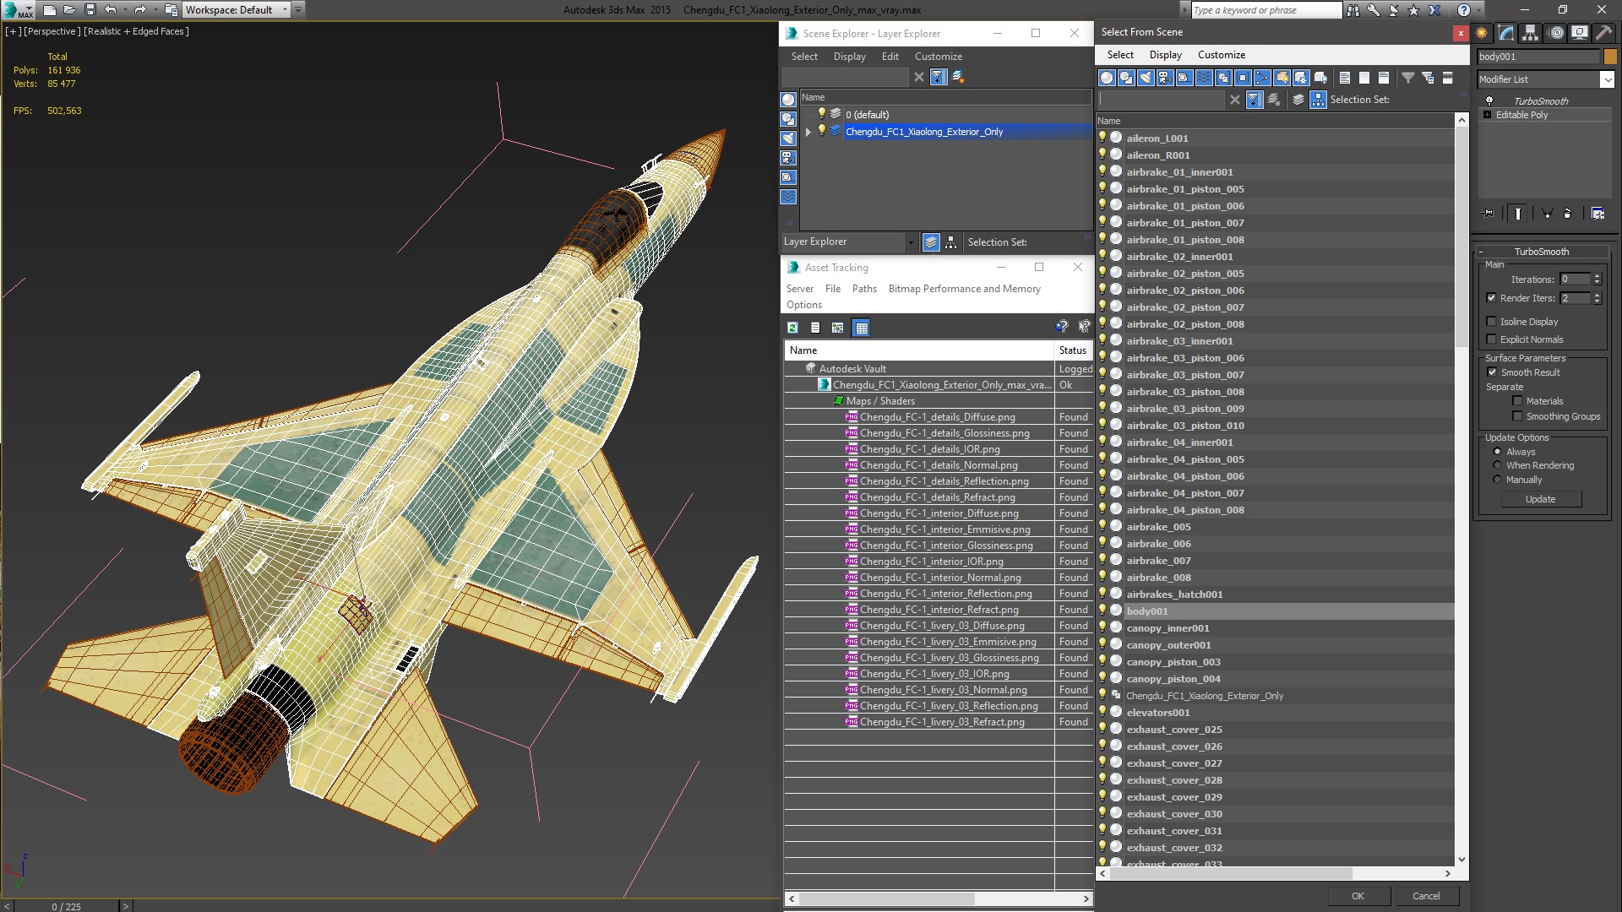
Task: Toggle Display Cameras filter in Select From Scene
Action: [1165, 78]
